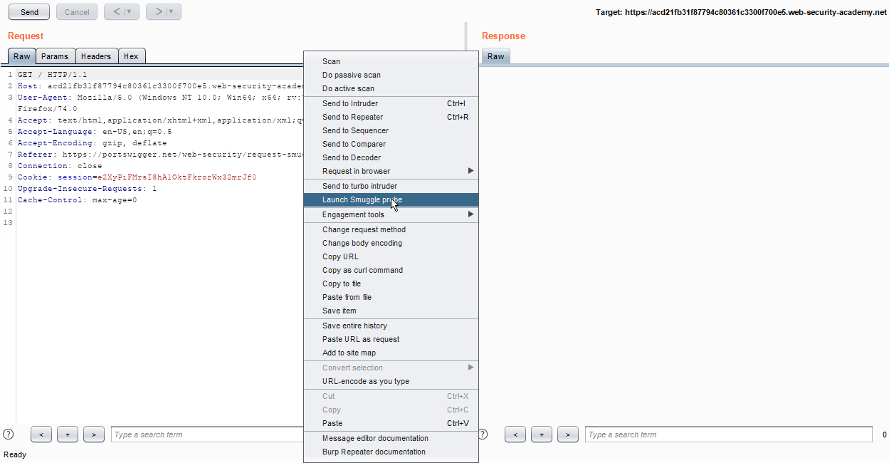Go forward in request history
Image resolution: width=889 pixels, height=463 pixels.
pyautogui.click(x=157, y=12)
